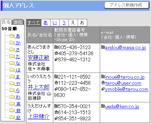The height and width of the screenshot is (124, 151).
Task: Select the さ folder icon
Action: coord(12,49)
